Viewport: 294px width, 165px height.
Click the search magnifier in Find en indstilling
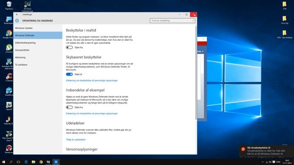pos(193,21)
